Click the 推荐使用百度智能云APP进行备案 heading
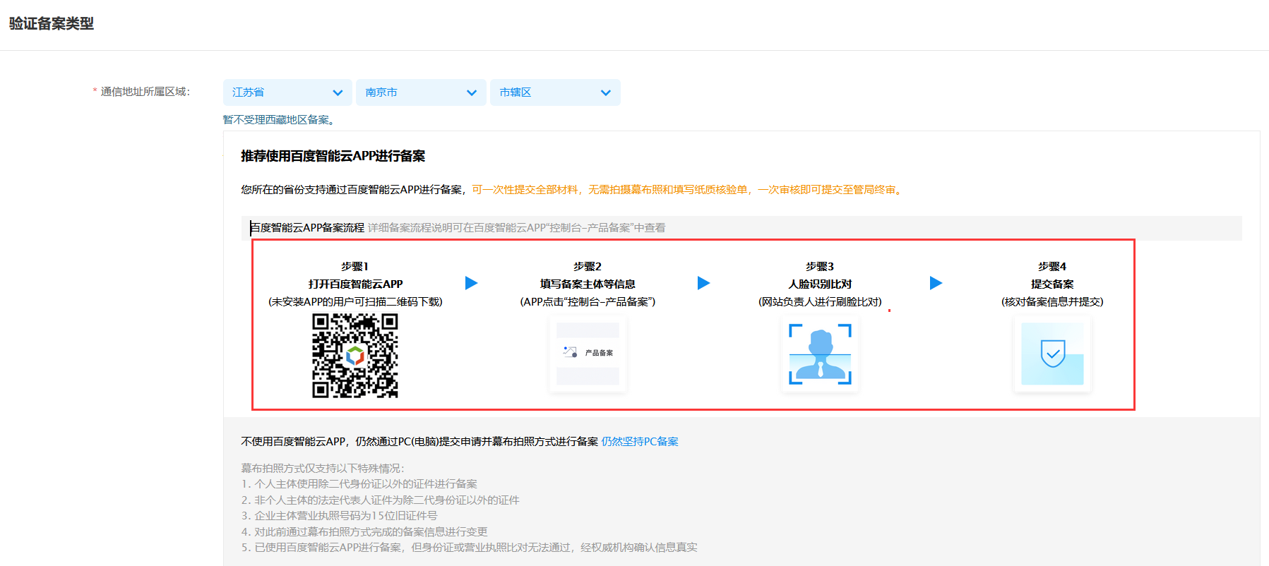The image size is (1269, 566). pos(333,156)
